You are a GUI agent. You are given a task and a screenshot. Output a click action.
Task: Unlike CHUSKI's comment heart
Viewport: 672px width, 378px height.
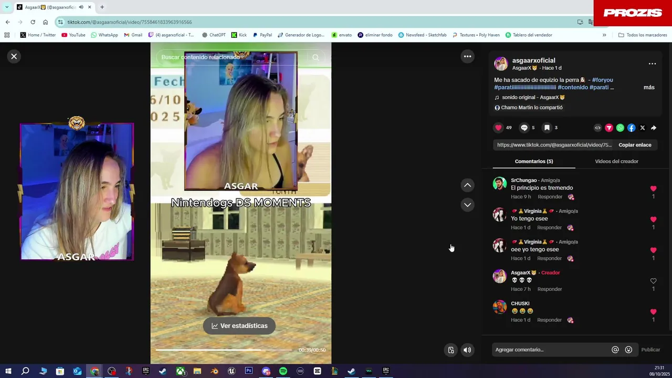click(x=653, y=312)
